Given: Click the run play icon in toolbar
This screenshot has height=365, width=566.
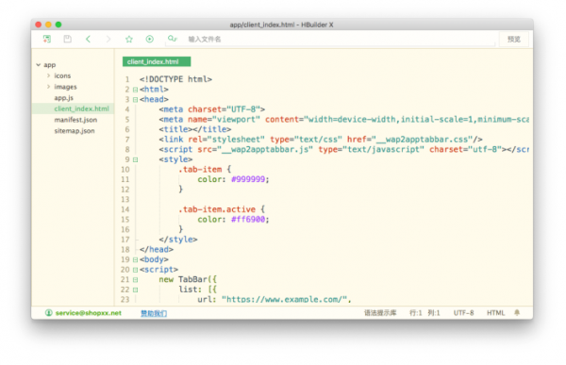Looking at the screenshot, I should pos(149,39).
